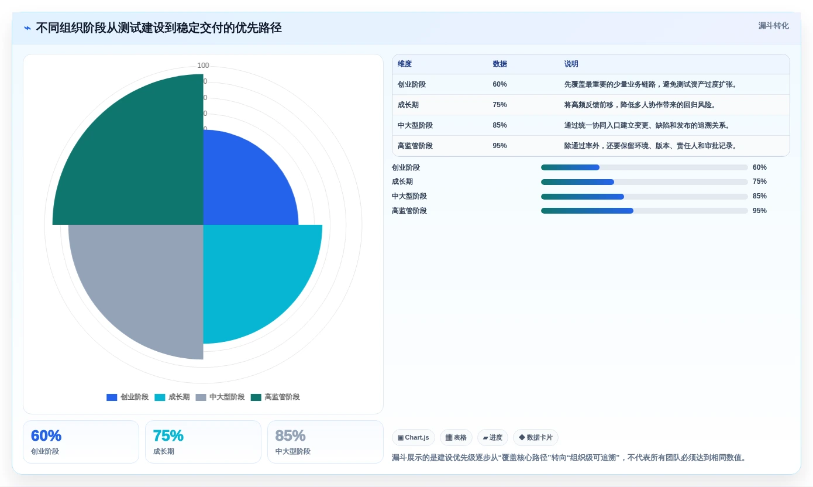
Task: Toggle the 创业阶段 legend color box
Action: click(x=112, y=397)
